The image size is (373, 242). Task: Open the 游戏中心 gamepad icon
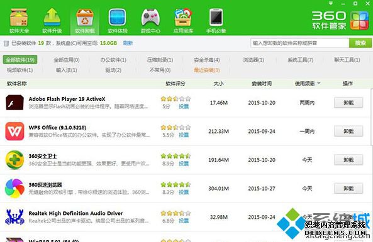(150, 18)
